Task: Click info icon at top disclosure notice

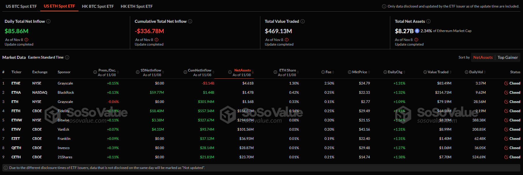Action: [384, 6]
